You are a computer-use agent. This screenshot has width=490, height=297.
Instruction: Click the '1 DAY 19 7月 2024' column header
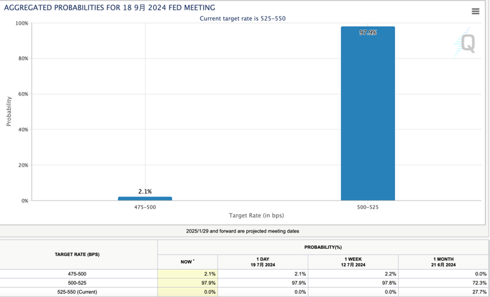tap(263, 262)
